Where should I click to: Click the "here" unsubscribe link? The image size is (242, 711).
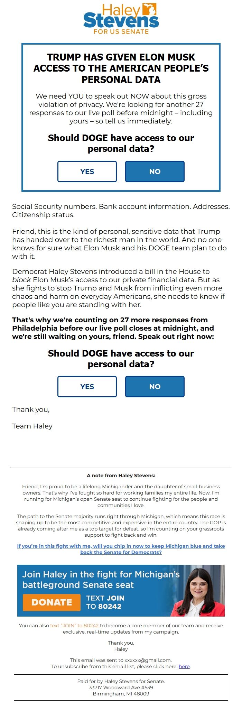click(184, 666)
